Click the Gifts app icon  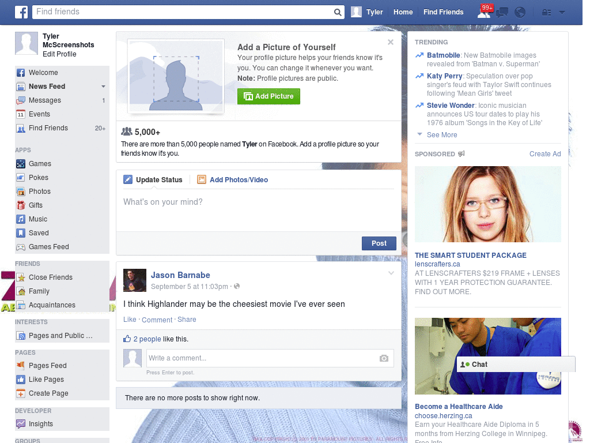coord(21,205)
